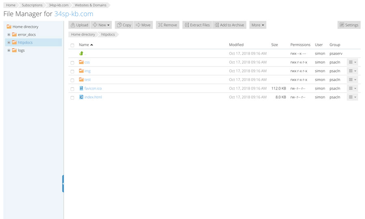The width and height of the screenshot is (365, 219).
Task: Open the New dropdown menu
Action: [x=101, y=25]
